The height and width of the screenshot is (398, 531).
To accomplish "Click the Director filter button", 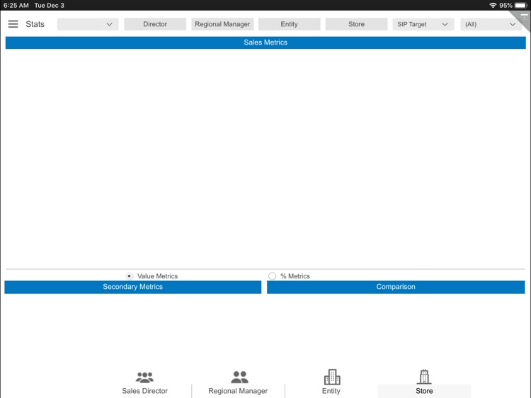I will point(155,24).
